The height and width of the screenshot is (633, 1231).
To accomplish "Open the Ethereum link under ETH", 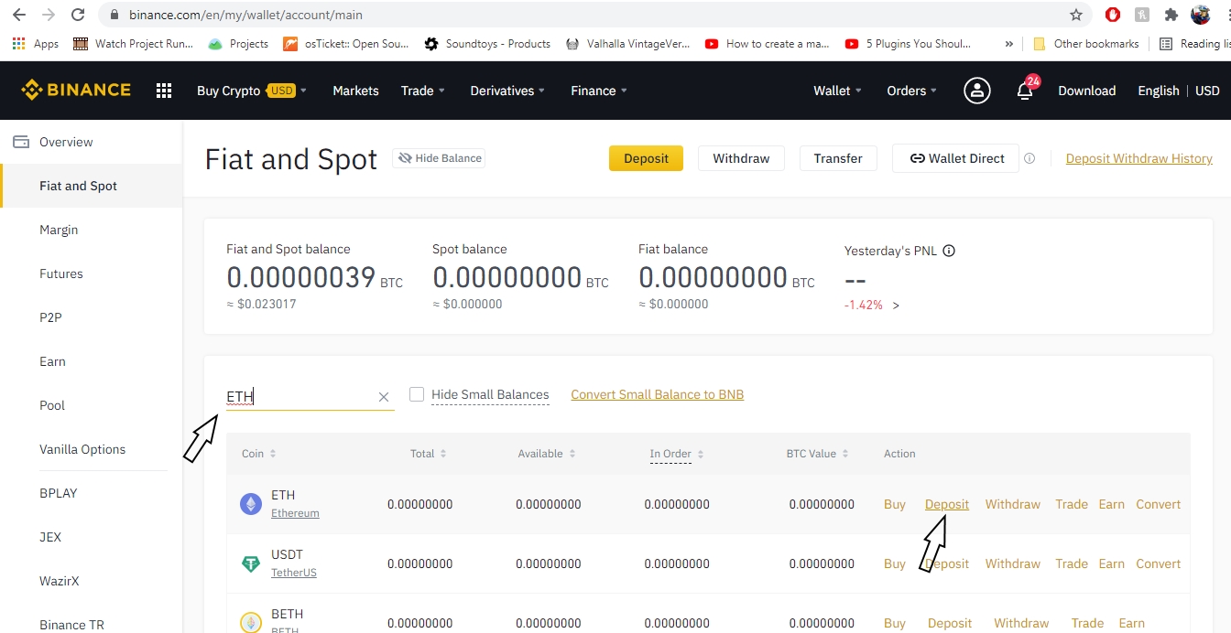I will coord(295,513).
